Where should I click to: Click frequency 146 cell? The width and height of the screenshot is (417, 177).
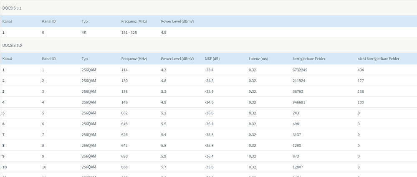[x=124, y=102]
